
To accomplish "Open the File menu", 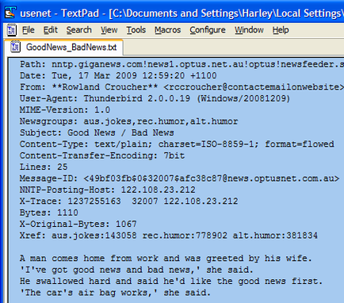I will click(x=29, y=30).
